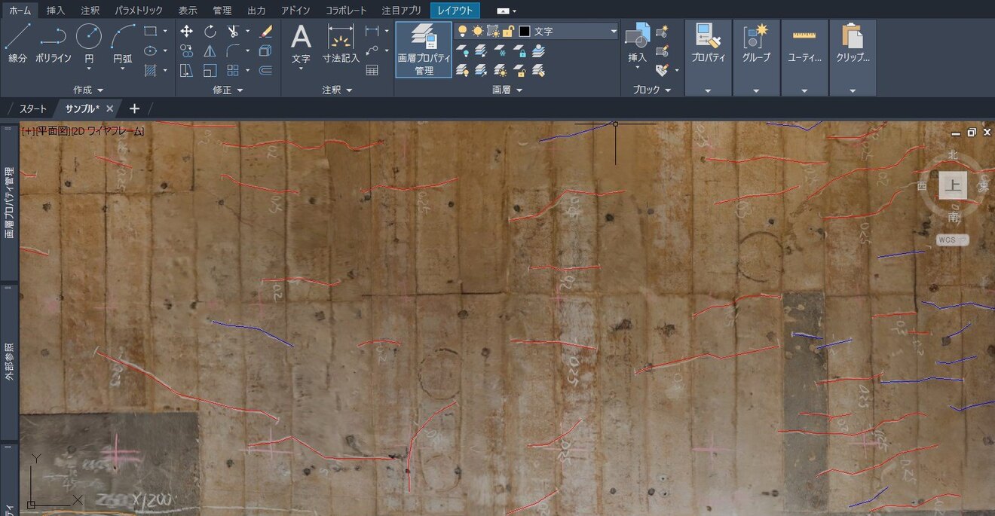Select the 円 (Circle) tool
The image size is (995, 516).
pyautogui.click(x=89, y=42)
